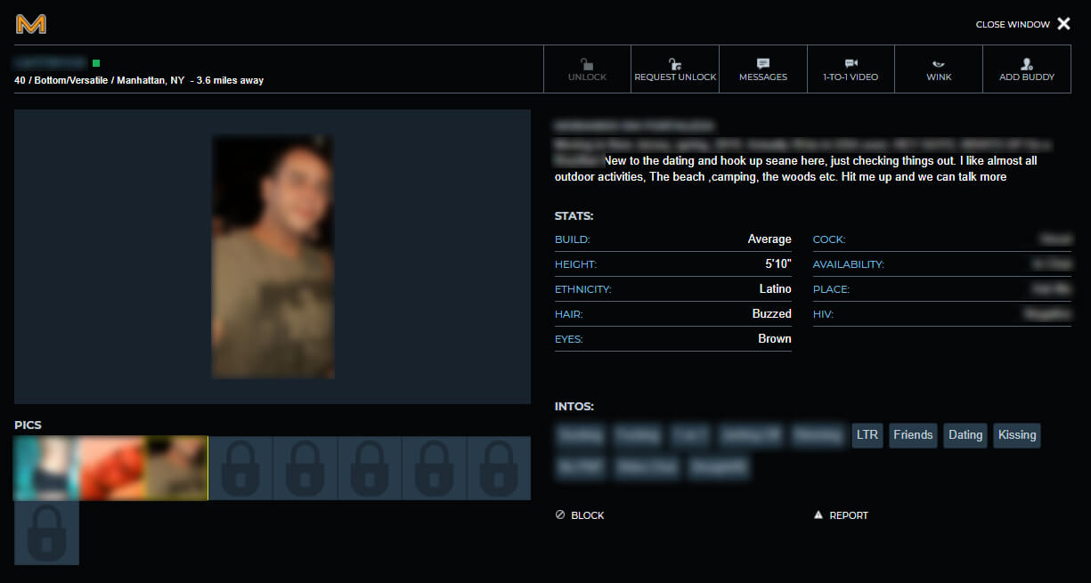
Task: Click the PLACE: stat label
Action: [x=831, y=289]
